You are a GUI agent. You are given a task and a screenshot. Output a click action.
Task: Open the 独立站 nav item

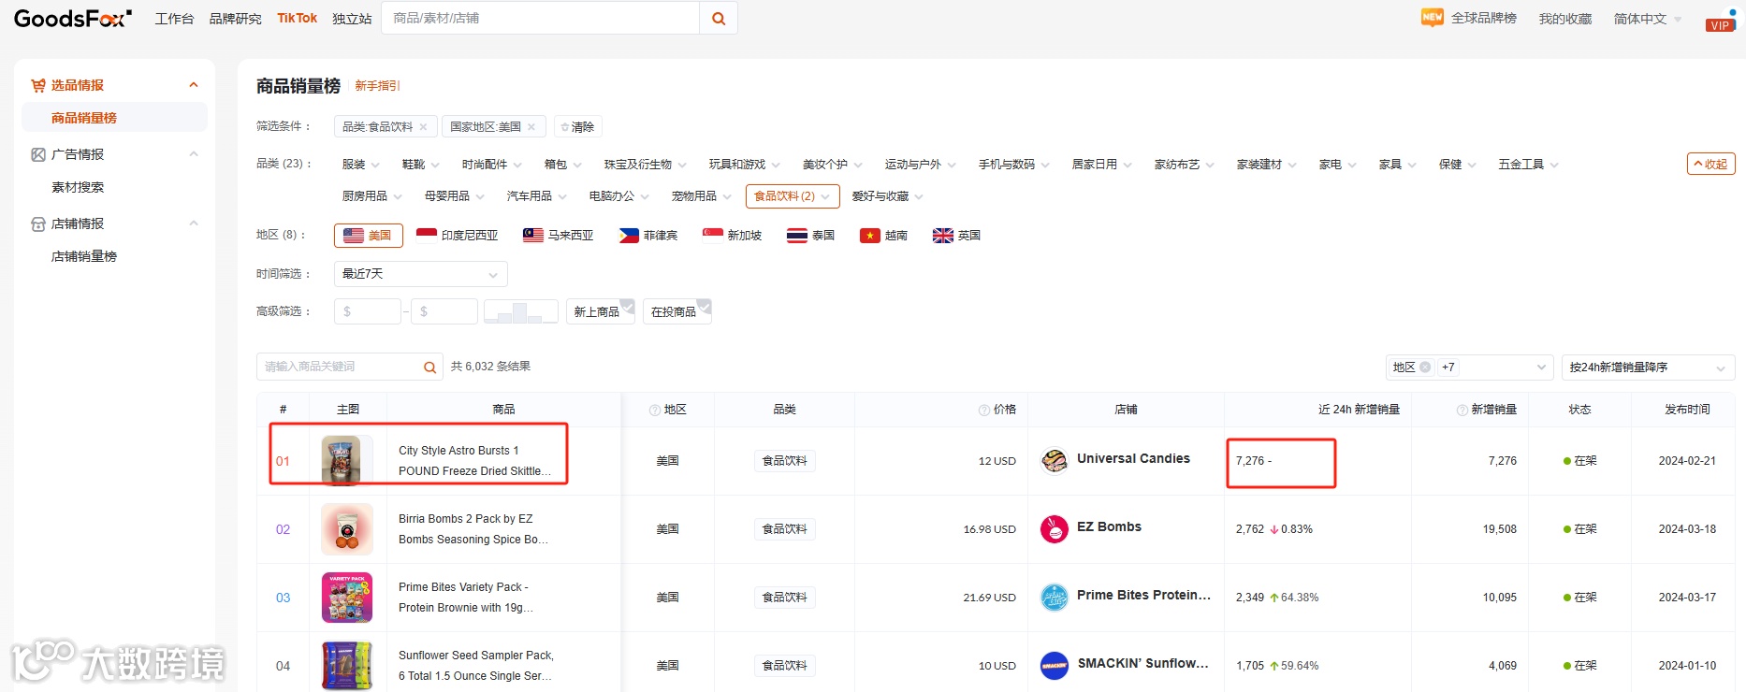click(x=352, y=19)
